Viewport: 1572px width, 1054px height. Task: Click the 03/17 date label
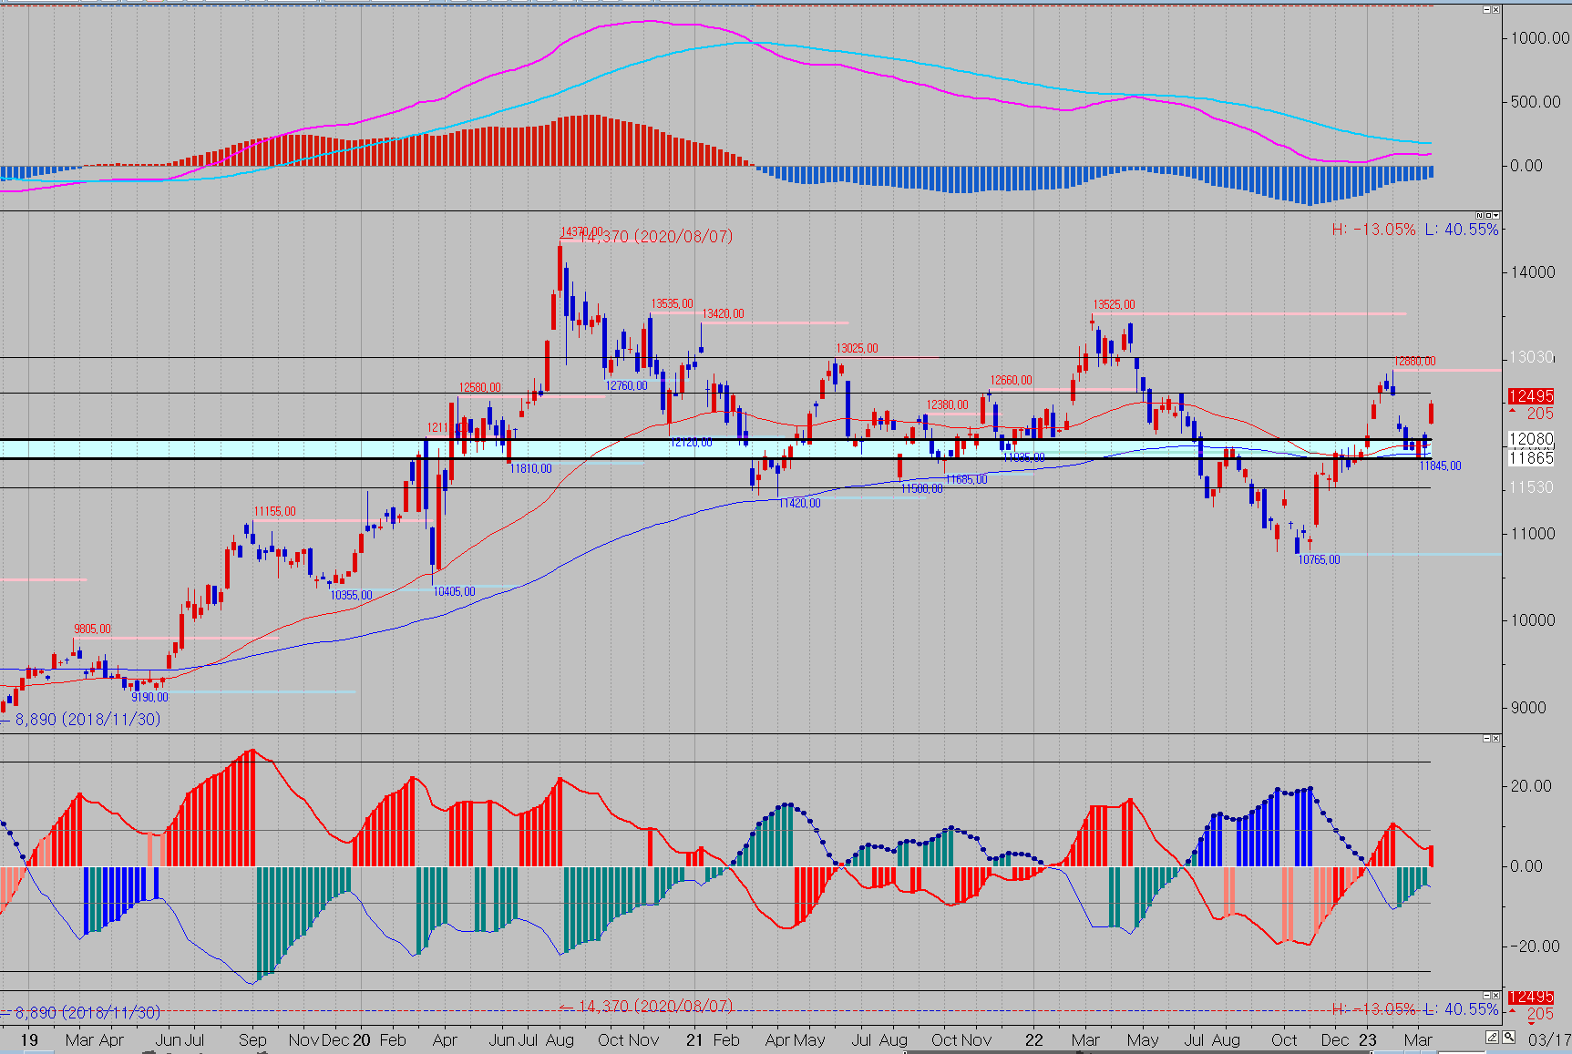click(1549, 1039)
